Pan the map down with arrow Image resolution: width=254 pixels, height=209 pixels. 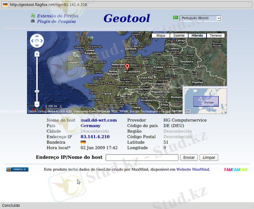pyautogui.click(x=37, y=45)
